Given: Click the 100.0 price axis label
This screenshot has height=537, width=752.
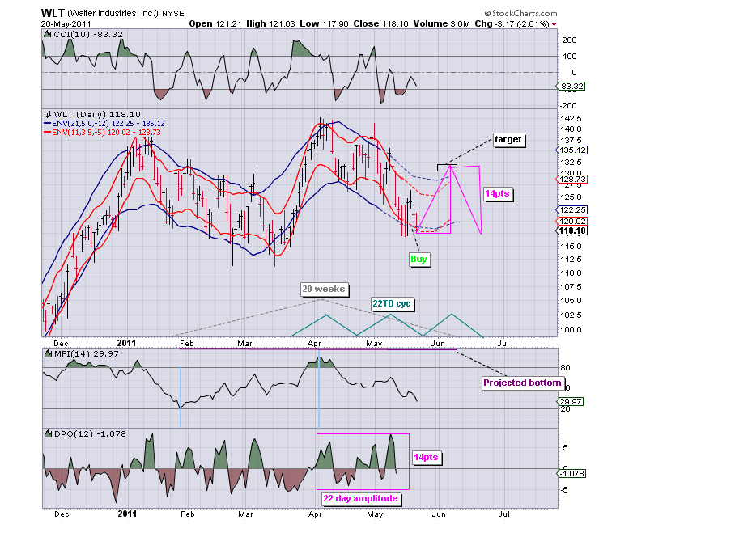Looking at the screenshot, I should (x=571, y=330).
